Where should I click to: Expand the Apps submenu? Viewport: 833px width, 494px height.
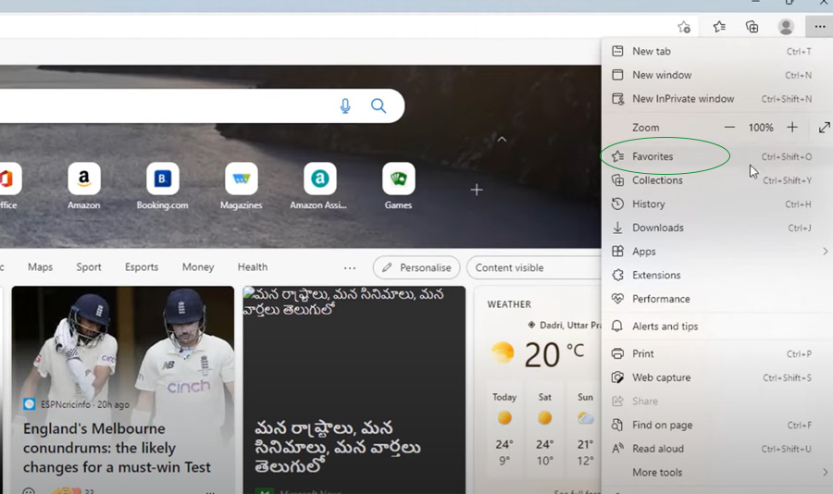(x=824, y=252)
